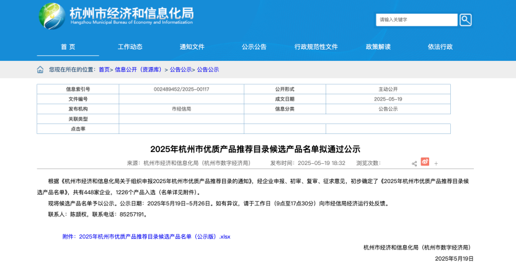Click the home icon beside breadcrumb
This screenshot has width=516, height=273.
pyautogui.click(x=40, y=69)
